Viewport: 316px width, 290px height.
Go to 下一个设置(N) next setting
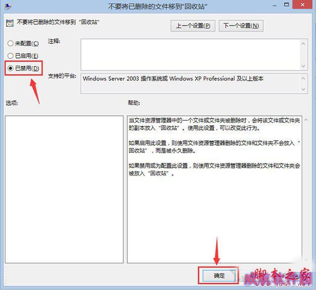(x=241, y=26)
